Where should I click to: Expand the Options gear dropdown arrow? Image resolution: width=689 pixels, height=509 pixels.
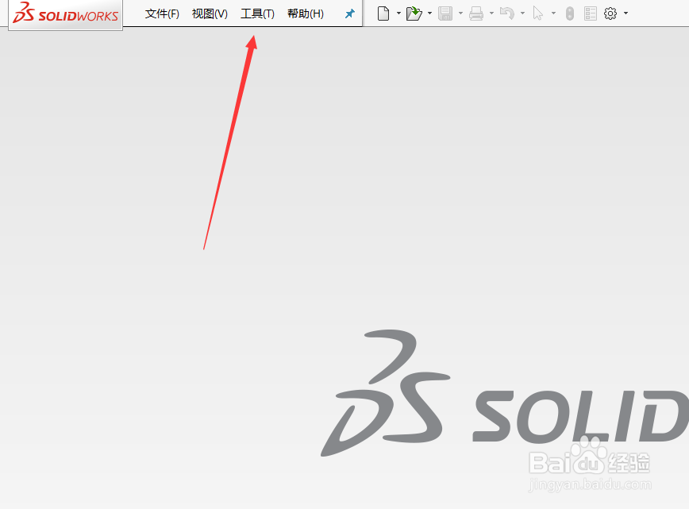click(625, 13)
